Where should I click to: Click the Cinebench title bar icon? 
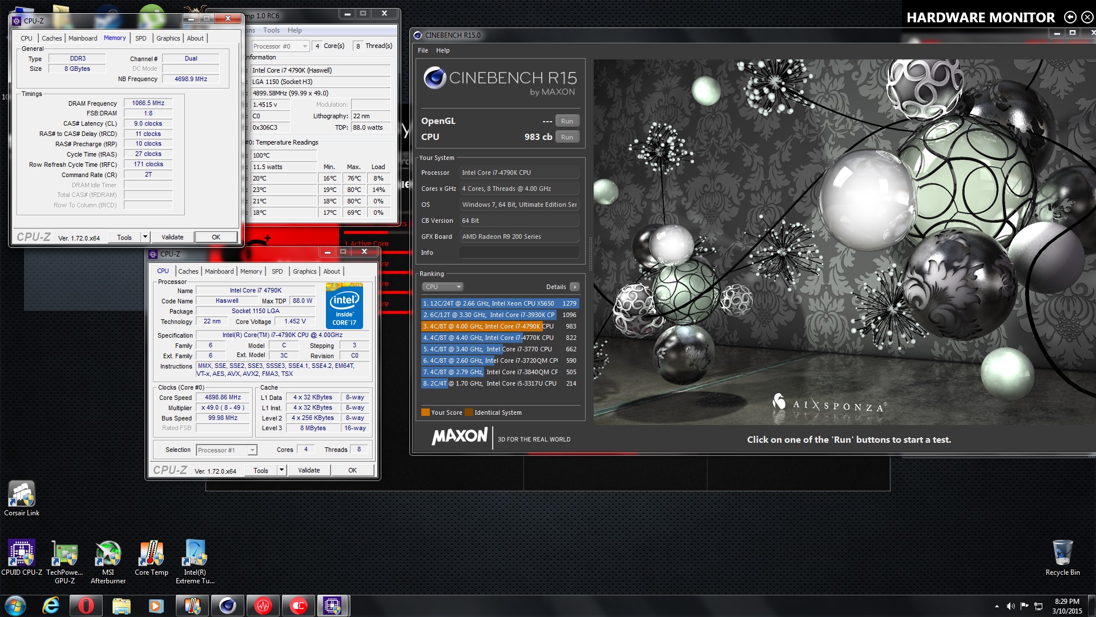418,35
